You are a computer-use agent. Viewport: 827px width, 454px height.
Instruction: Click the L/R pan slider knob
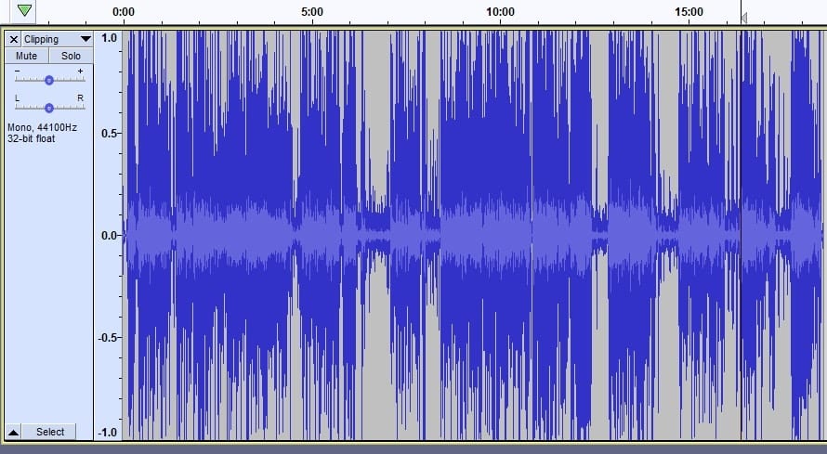pos(49,108)
